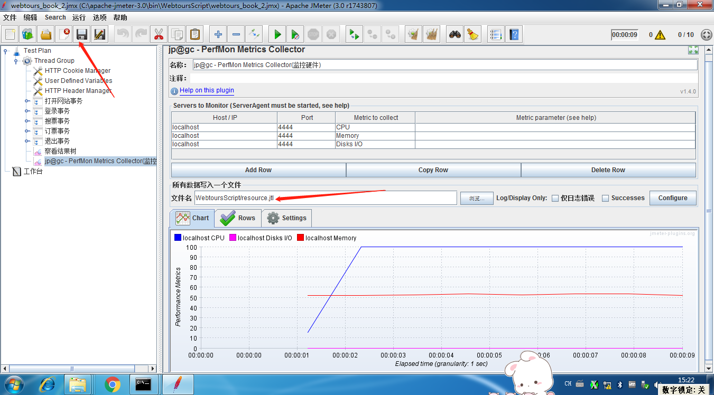The height and width of the screenshot is (395, 714).
Task: Open Search with binoculars icon
Action: click(x=455, y=35)
